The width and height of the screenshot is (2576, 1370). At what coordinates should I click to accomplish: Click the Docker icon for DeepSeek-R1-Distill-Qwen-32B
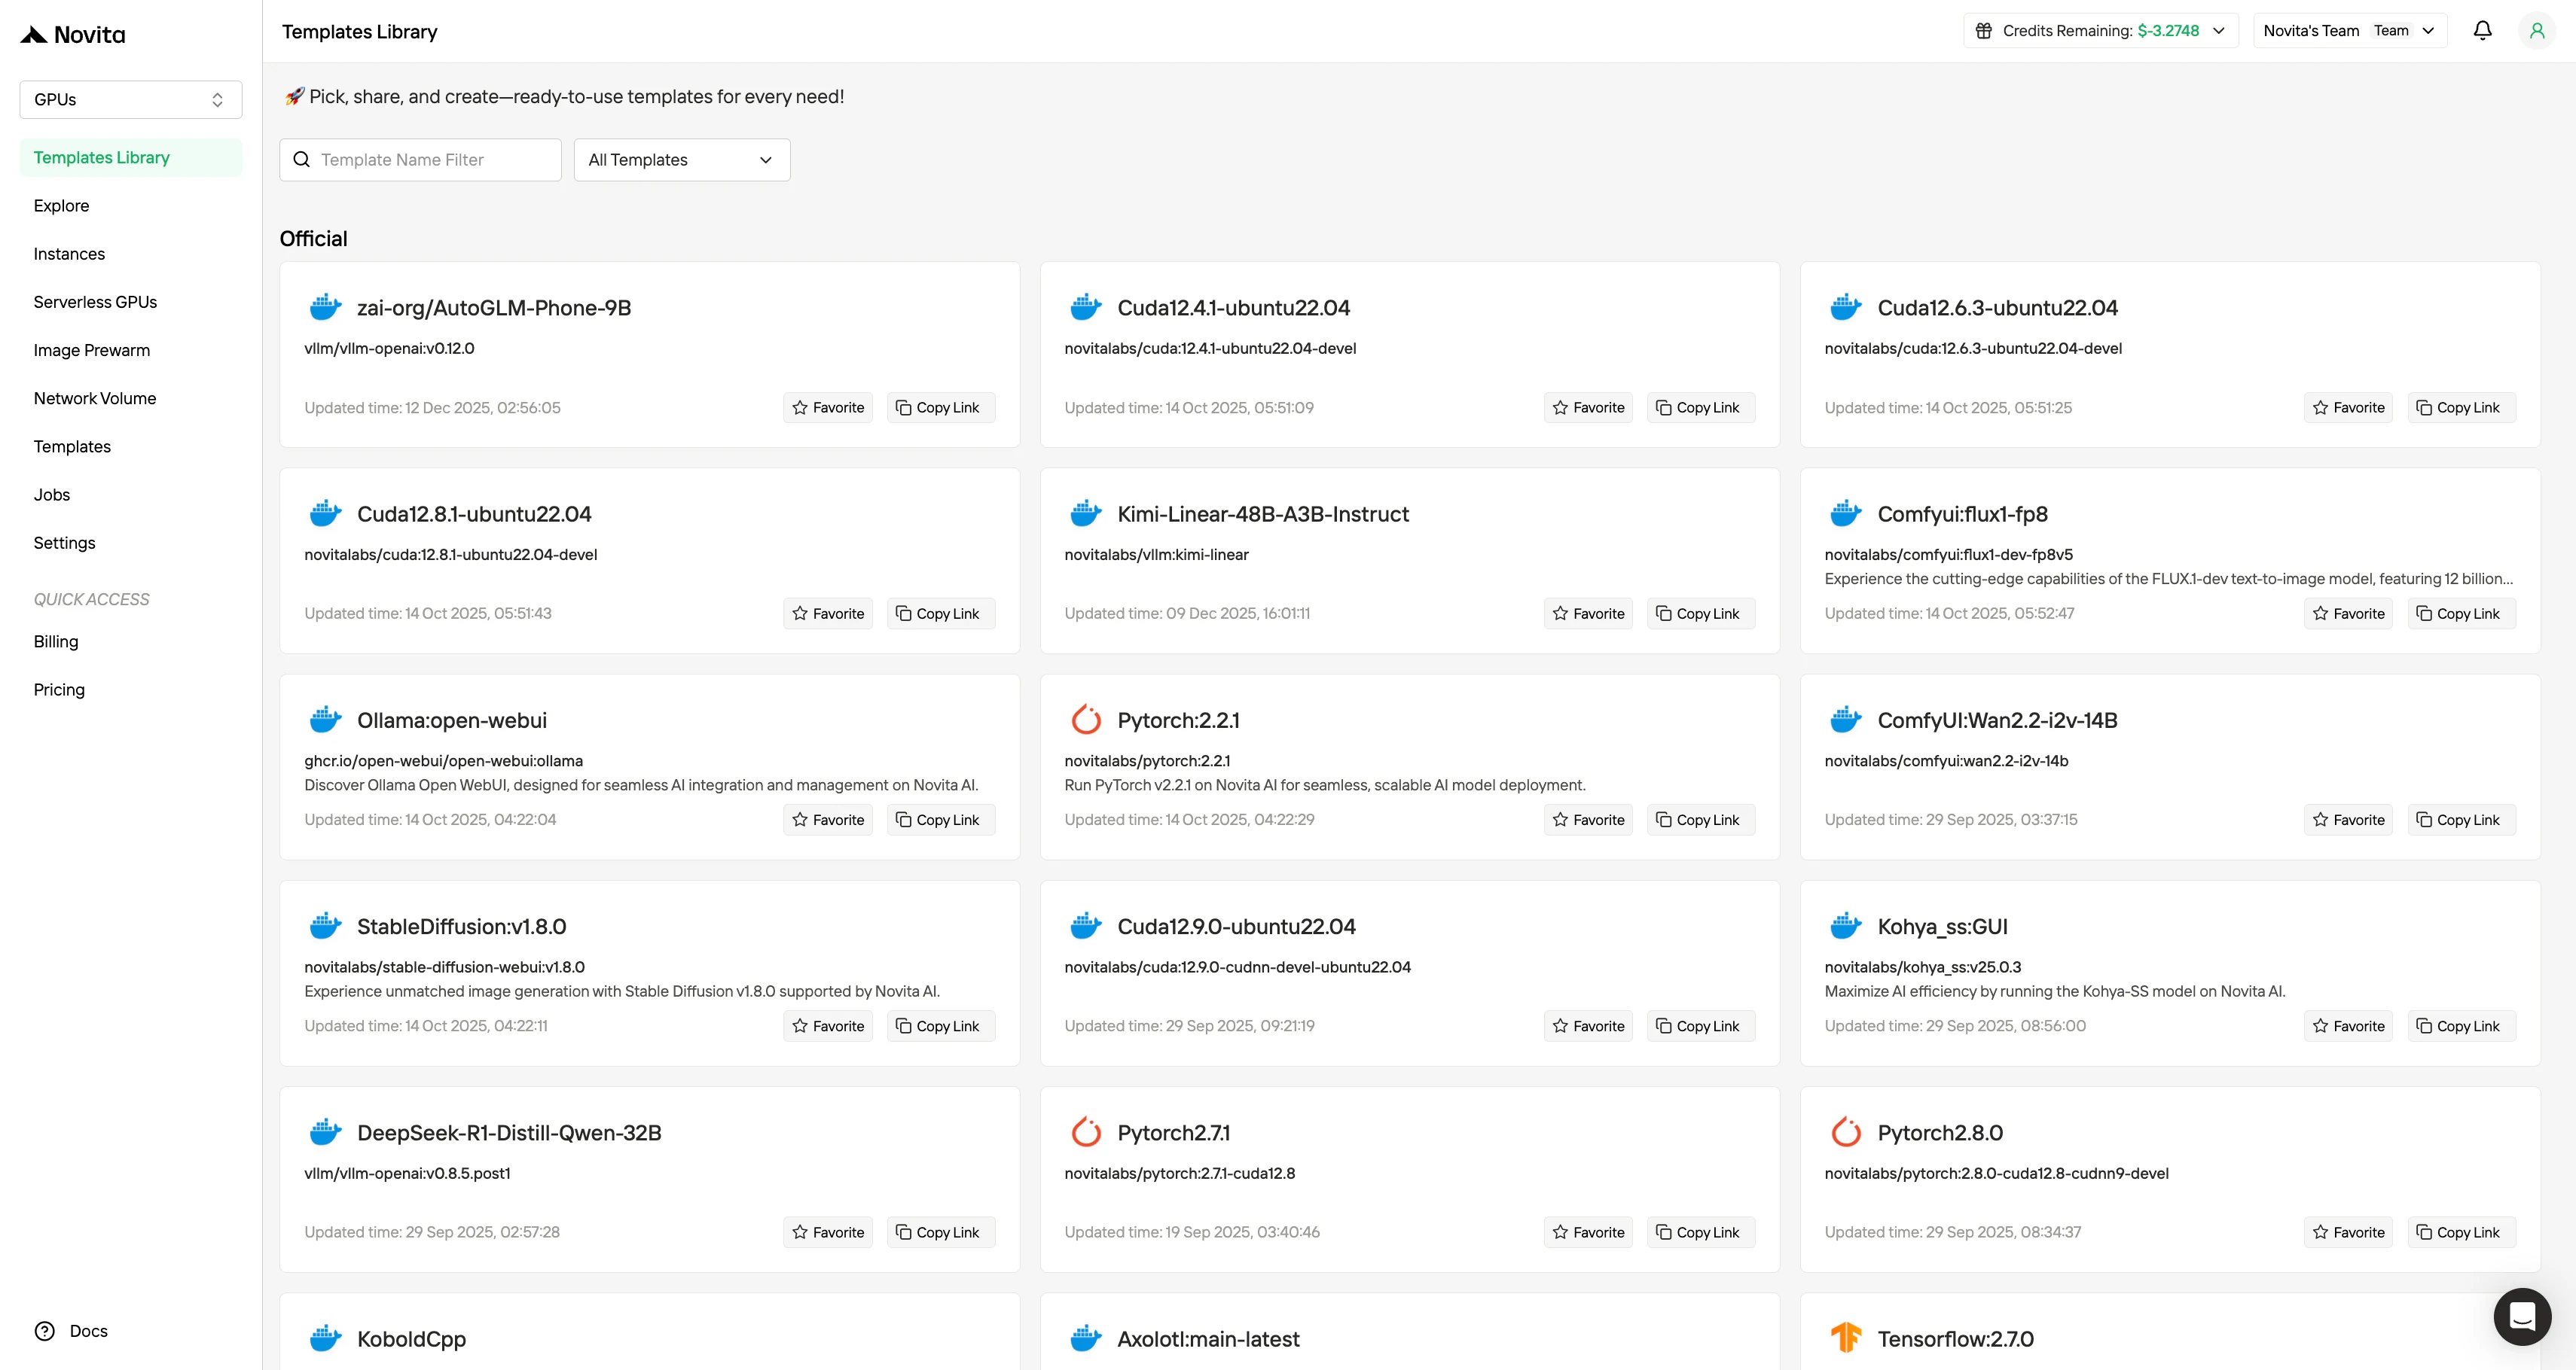coord(325,1133)
